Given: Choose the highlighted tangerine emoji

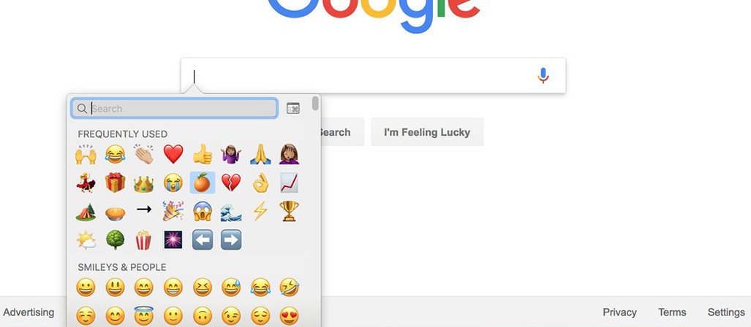Looking at the screenshot, I should (x=202, y=182).
